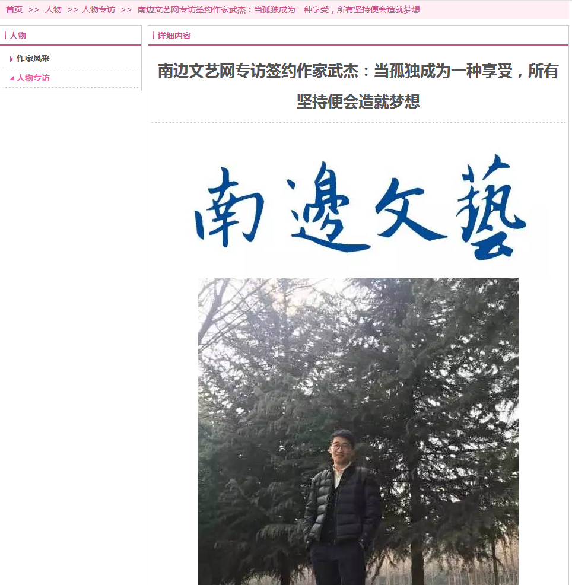
Task: Click the 藝 character in the logo
Action: point(491,207)
